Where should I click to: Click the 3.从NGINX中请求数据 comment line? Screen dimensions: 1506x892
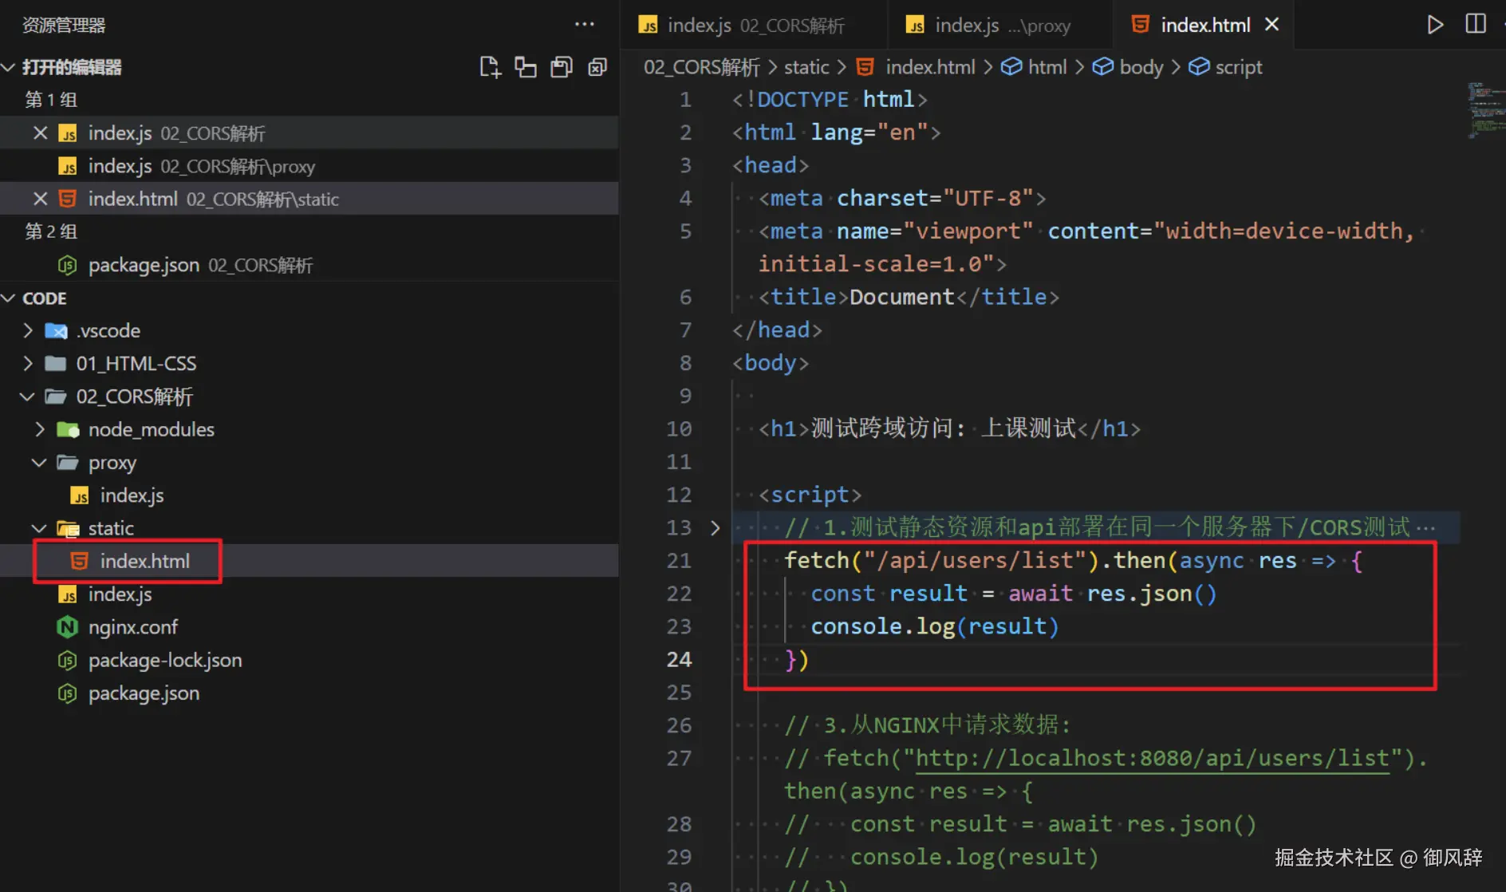tap(928, 725)
